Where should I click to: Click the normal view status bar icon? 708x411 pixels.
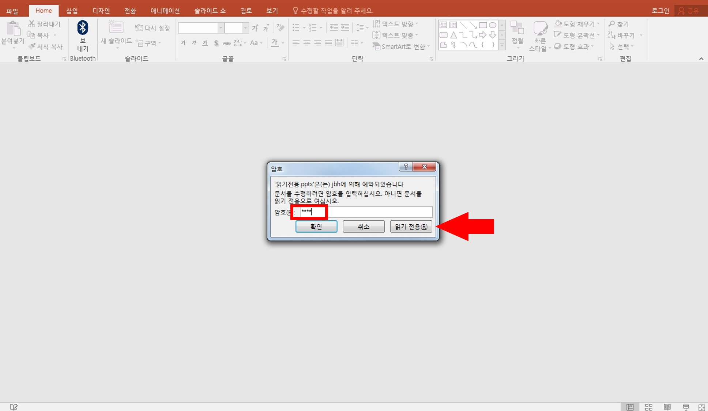(x=630, y=407)
